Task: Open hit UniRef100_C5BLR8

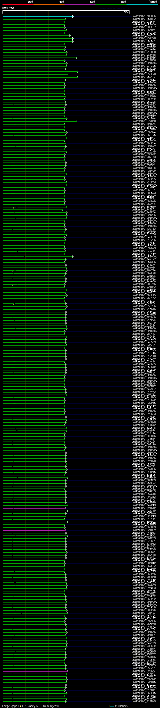Action: 143,74
